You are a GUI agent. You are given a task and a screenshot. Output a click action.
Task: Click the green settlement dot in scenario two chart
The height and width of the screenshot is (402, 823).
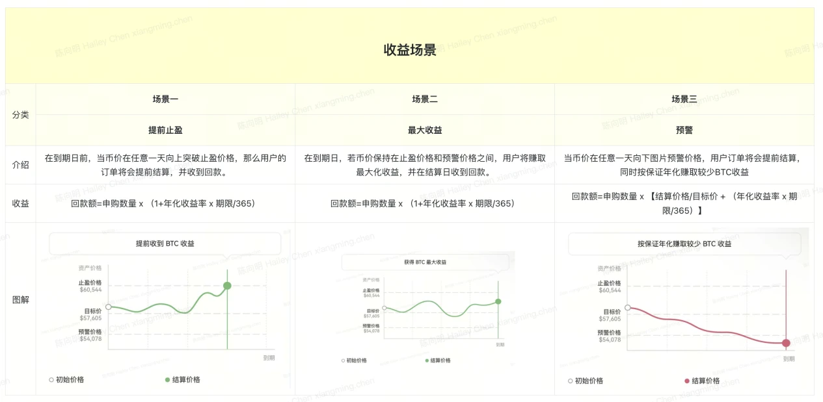(x=498, y=301)
